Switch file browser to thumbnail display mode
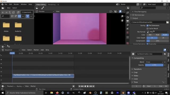 [19, 16]
